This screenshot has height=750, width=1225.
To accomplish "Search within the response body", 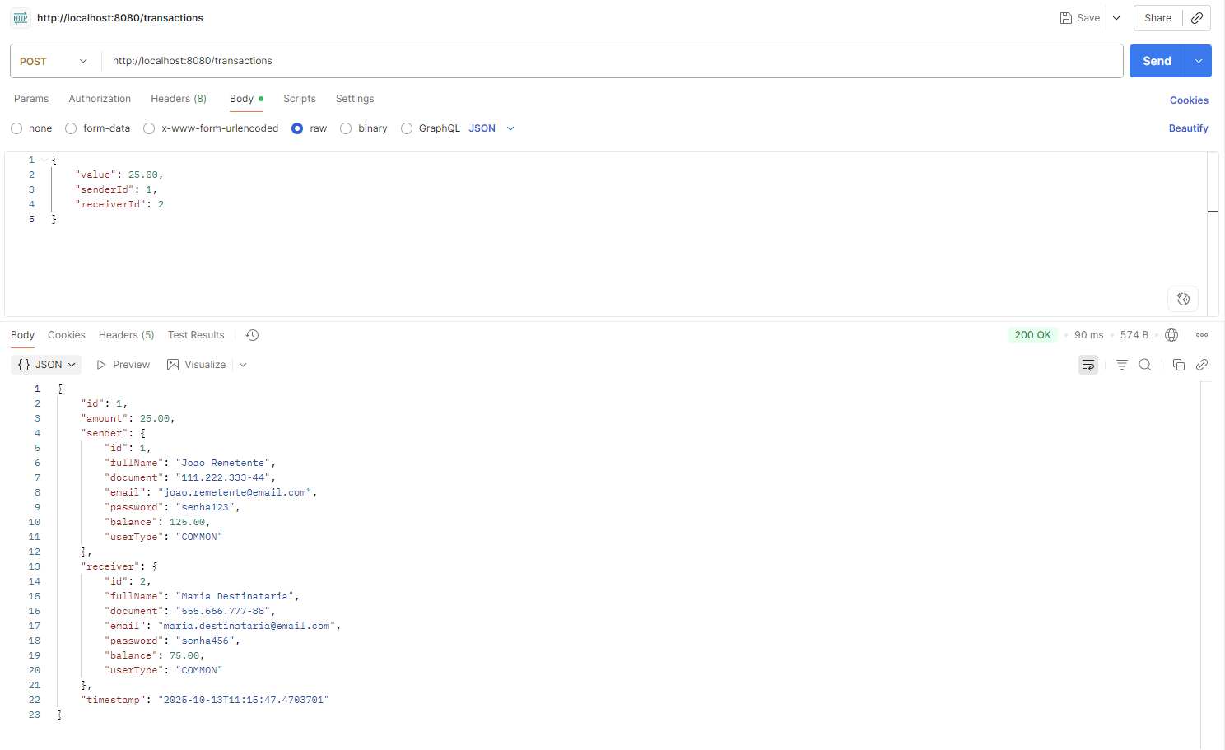I will (1144, 365).
